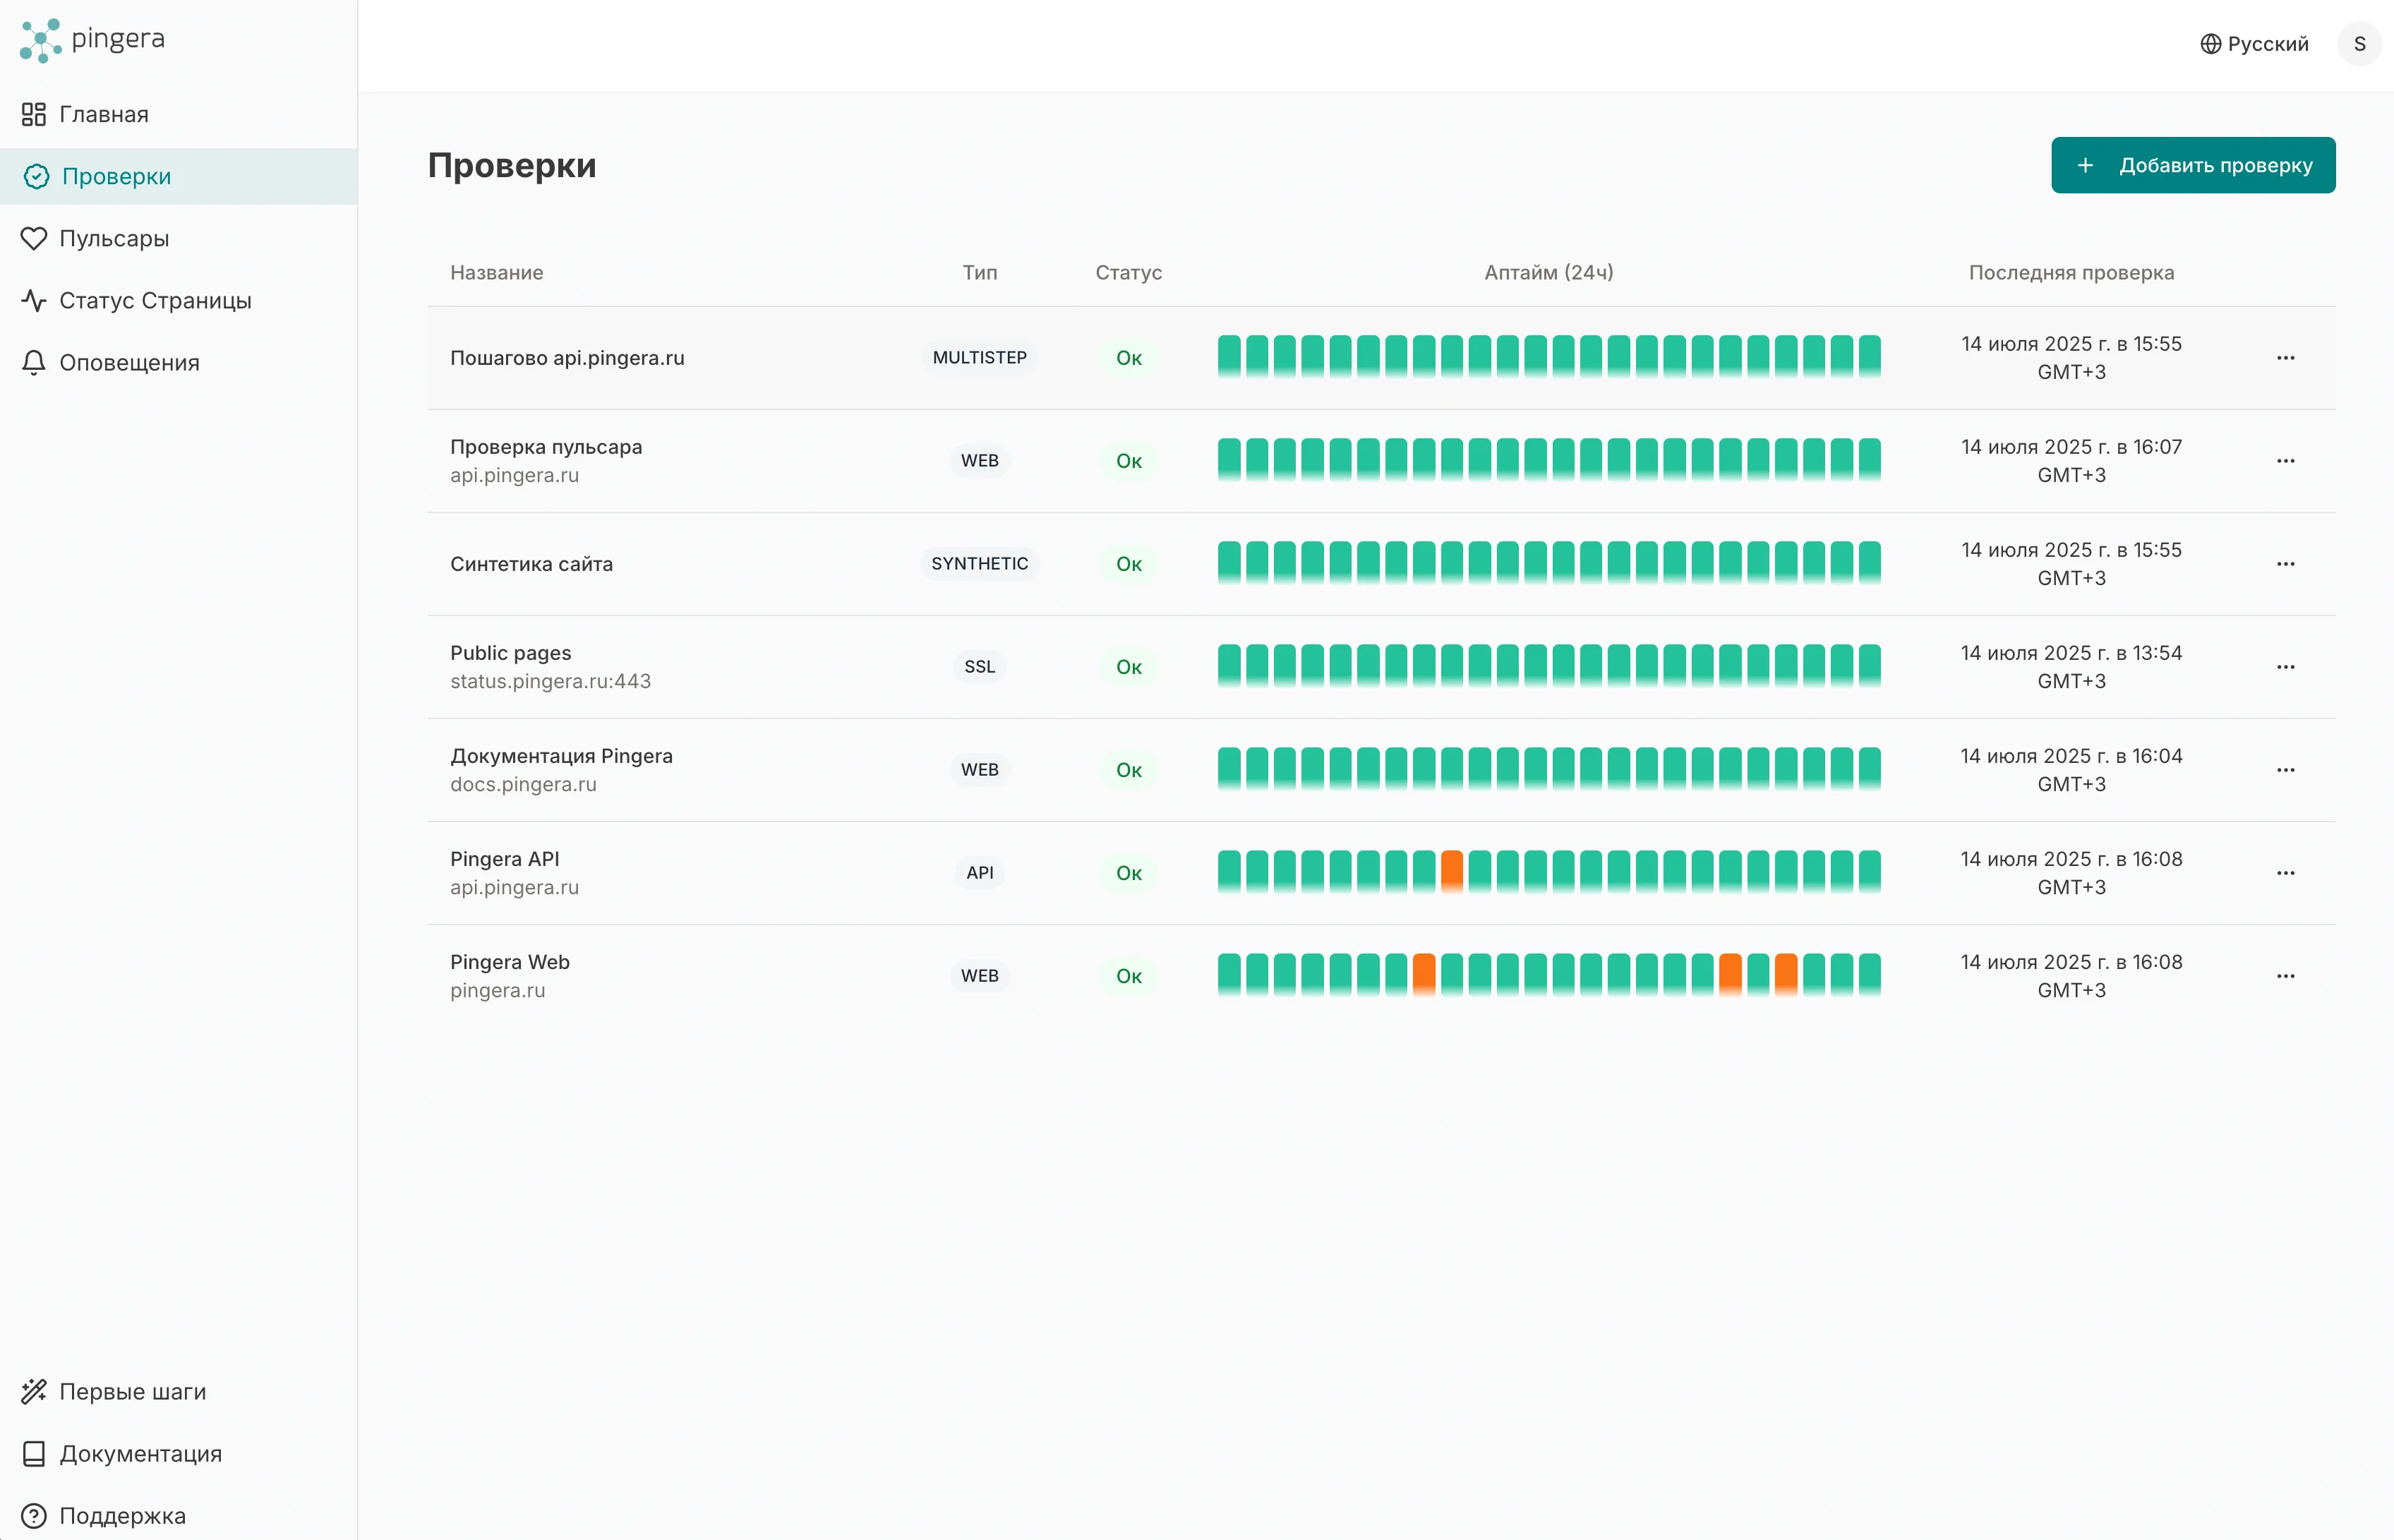Open Оповещения via the bell icon
Screen dimensions: 2394x1540
(x=33, y=362)
